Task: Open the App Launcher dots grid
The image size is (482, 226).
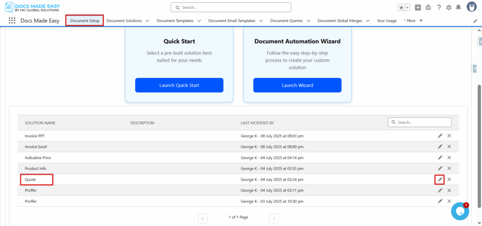Action: pyautogui.click(x=12, y=21)
